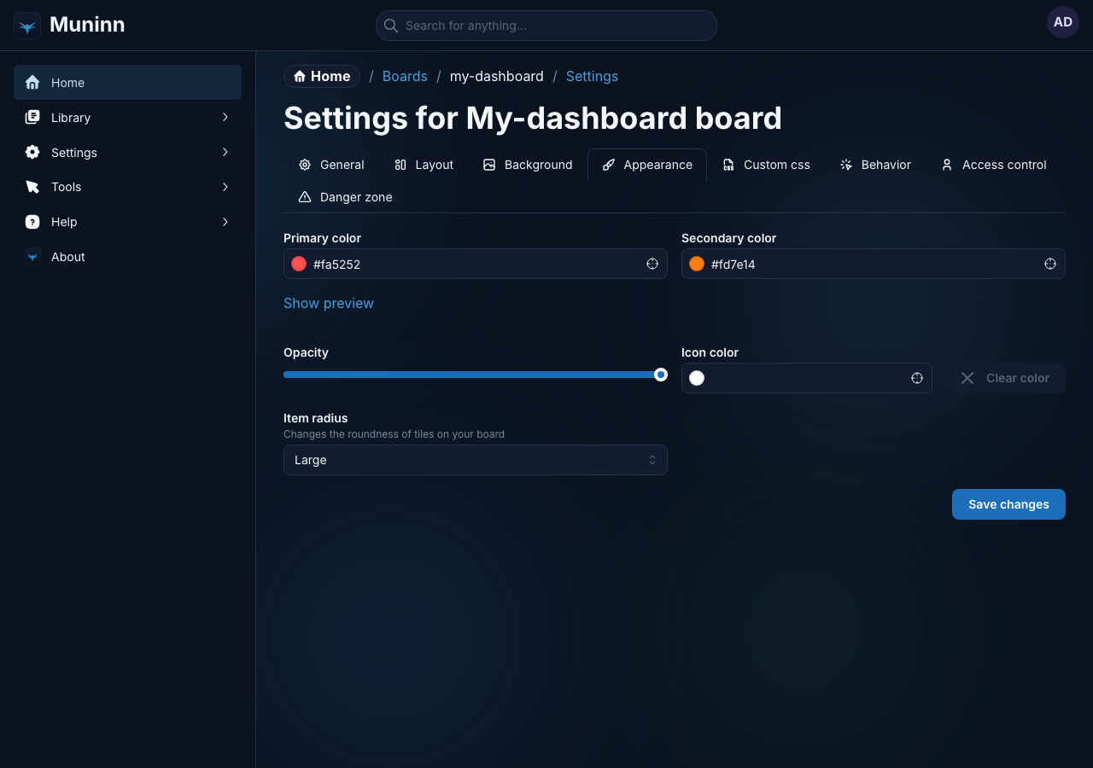
Task: Click the Home house icon in sidebar
Action: coord(32,83)
